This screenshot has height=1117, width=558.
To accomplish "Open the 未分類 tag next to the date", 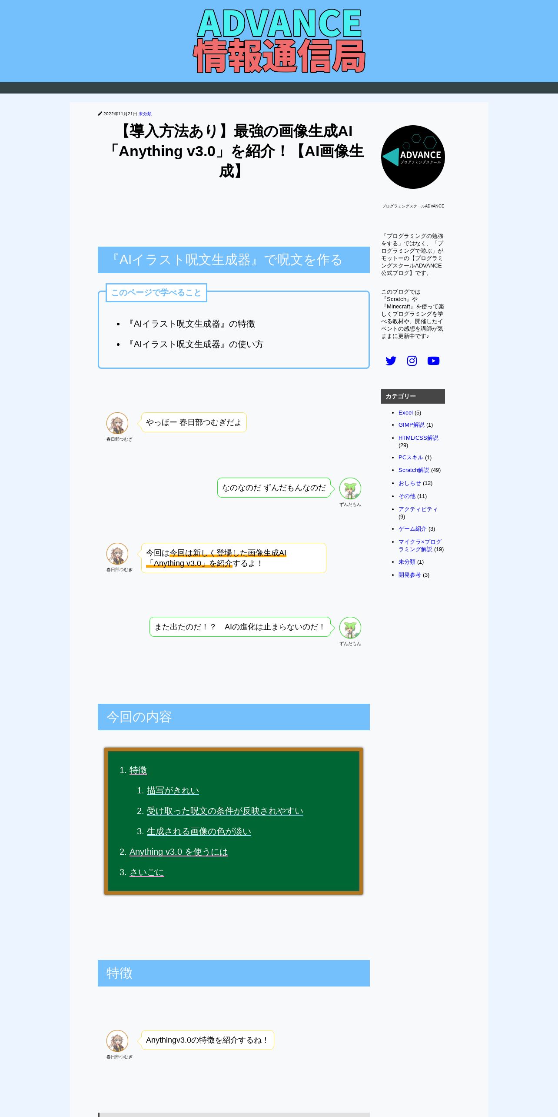I will click(145, 114).
